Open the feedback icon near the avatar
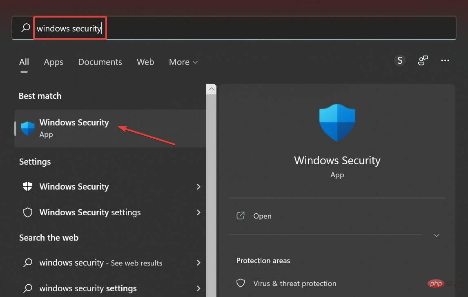The image size is (468, 297). click(423, 60)
